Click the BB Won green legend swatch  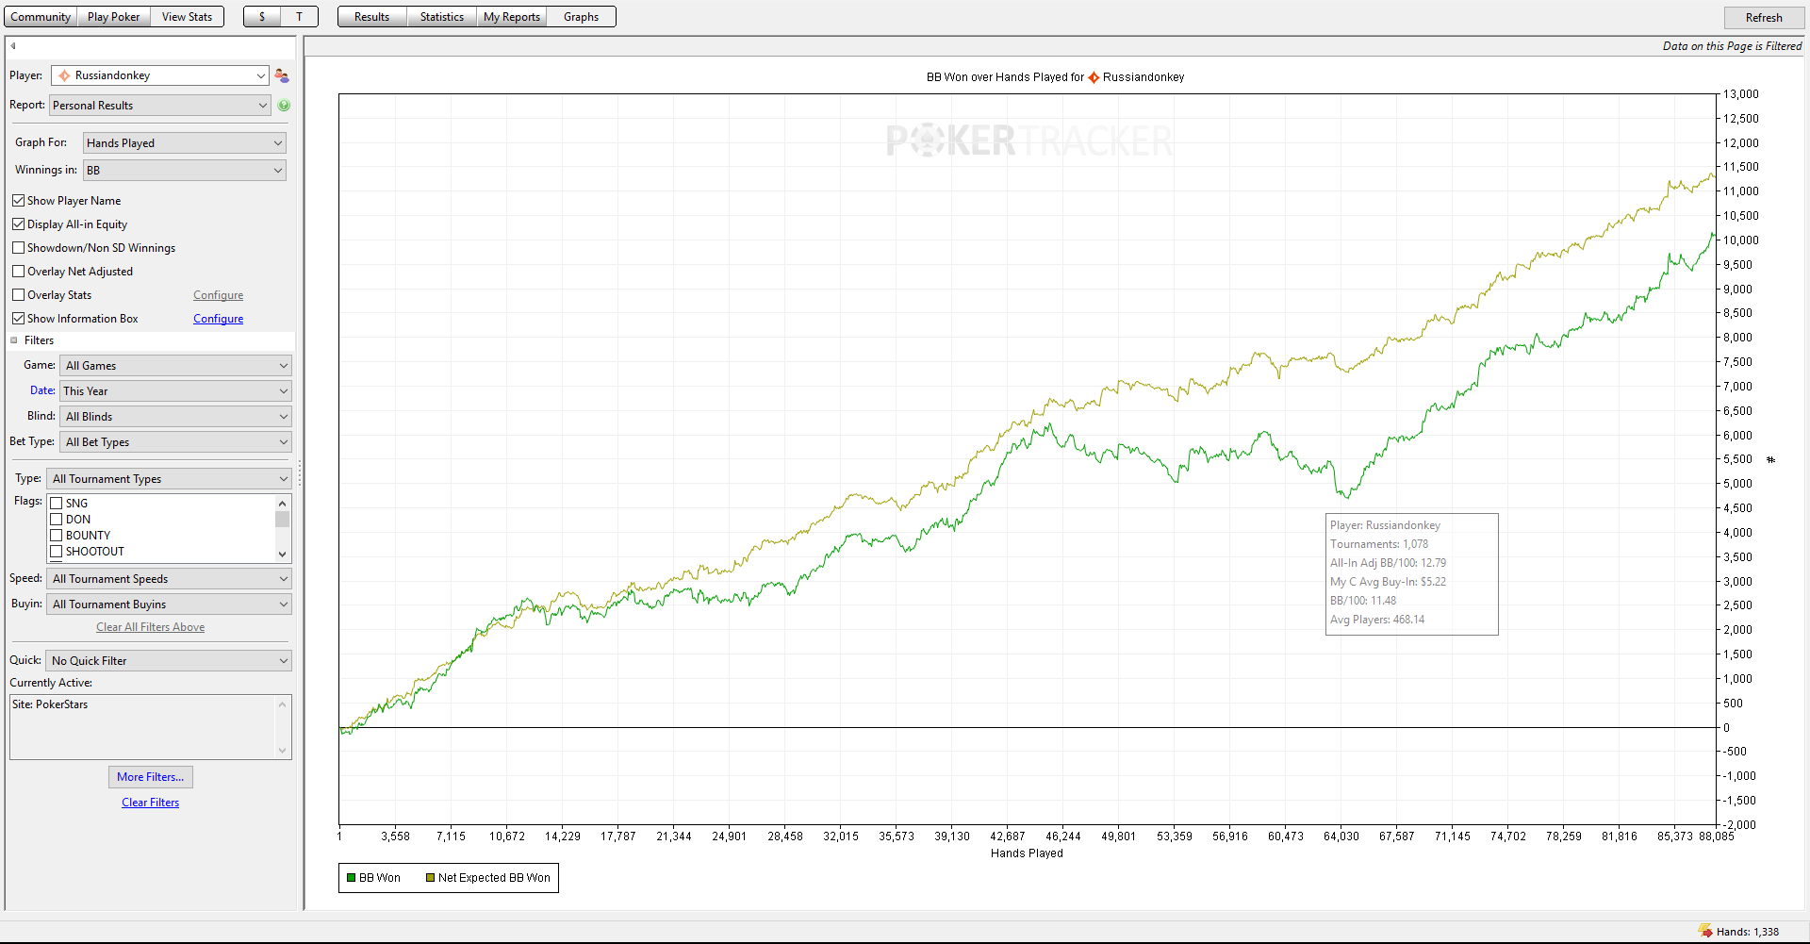point(352,878)
